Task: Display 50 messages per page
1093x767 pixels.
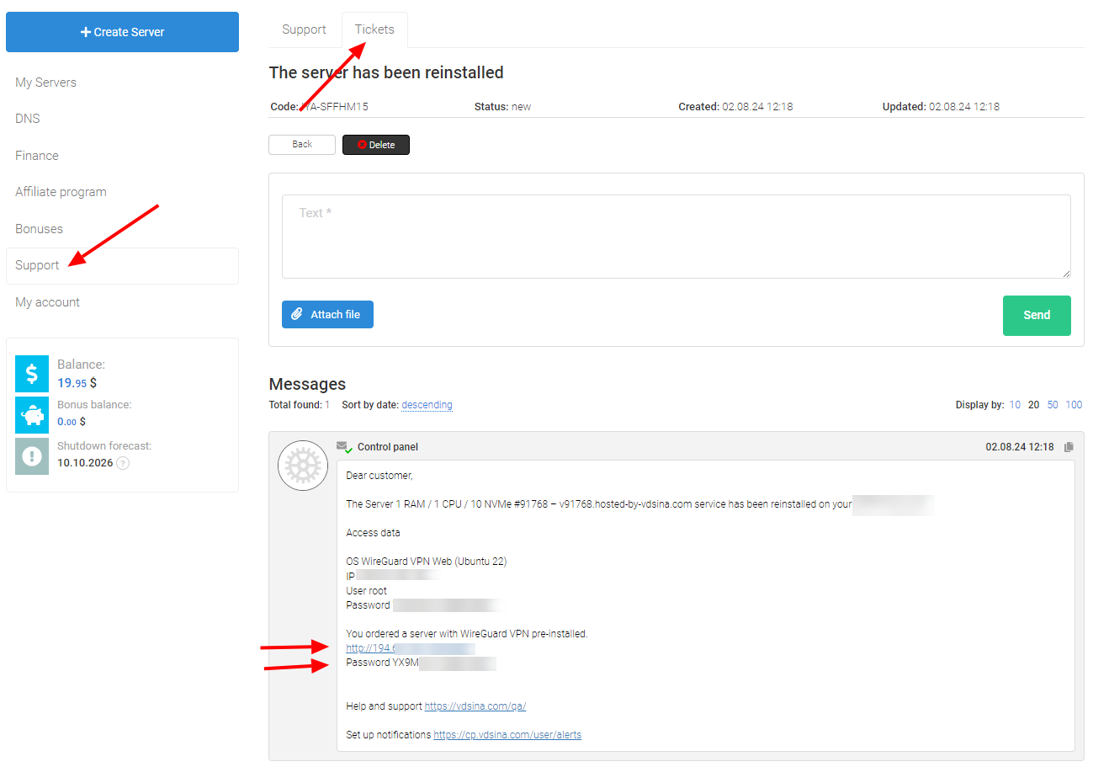Action: tap(1053, 405)
